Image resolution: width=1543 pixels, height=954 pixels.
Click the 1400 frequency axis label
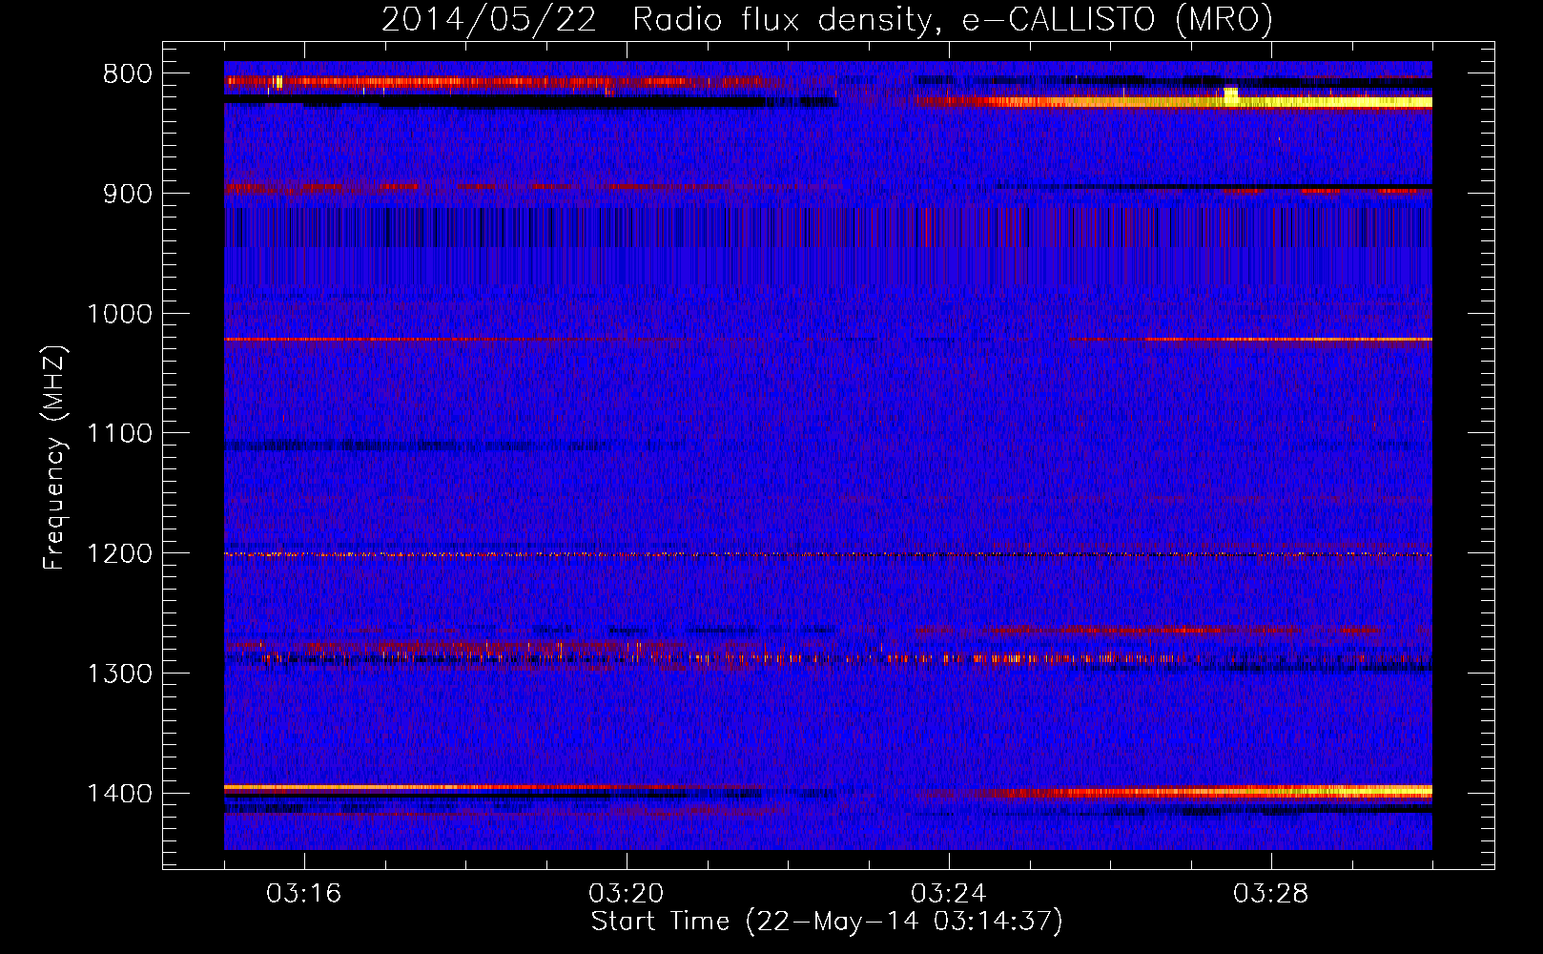(119, 794)
